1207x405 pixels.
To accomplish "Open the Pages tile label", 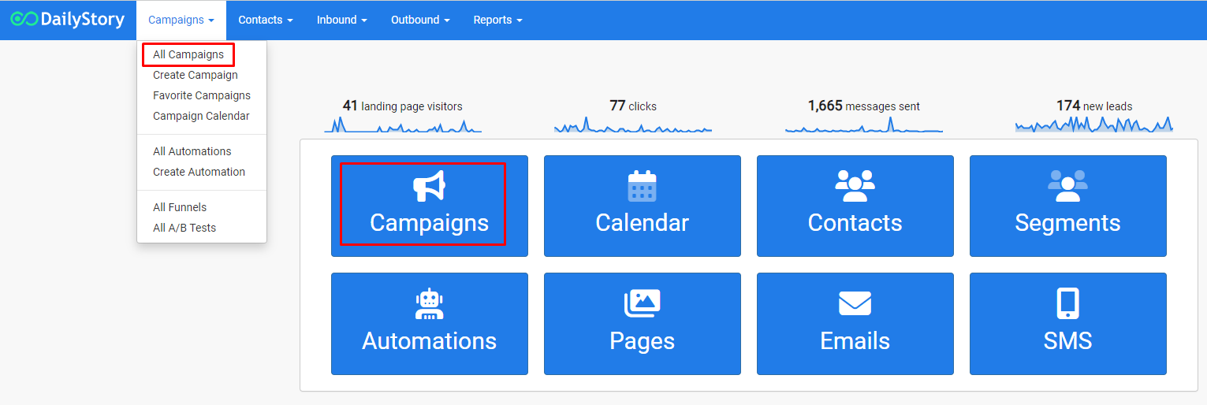I will [x=642, y=340].
